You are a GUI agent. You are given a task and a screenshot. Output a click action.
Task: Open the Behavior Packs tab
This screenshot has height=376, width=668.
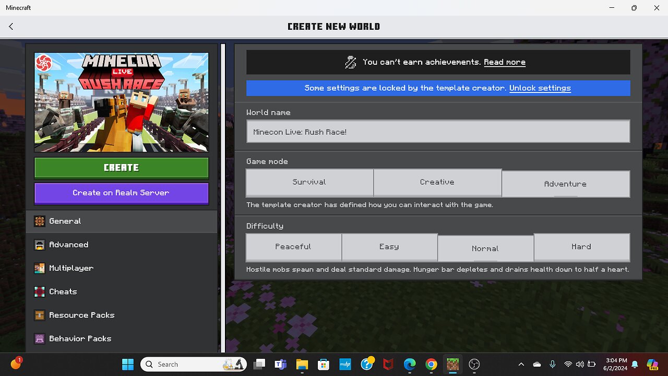[x=122, y=338]
